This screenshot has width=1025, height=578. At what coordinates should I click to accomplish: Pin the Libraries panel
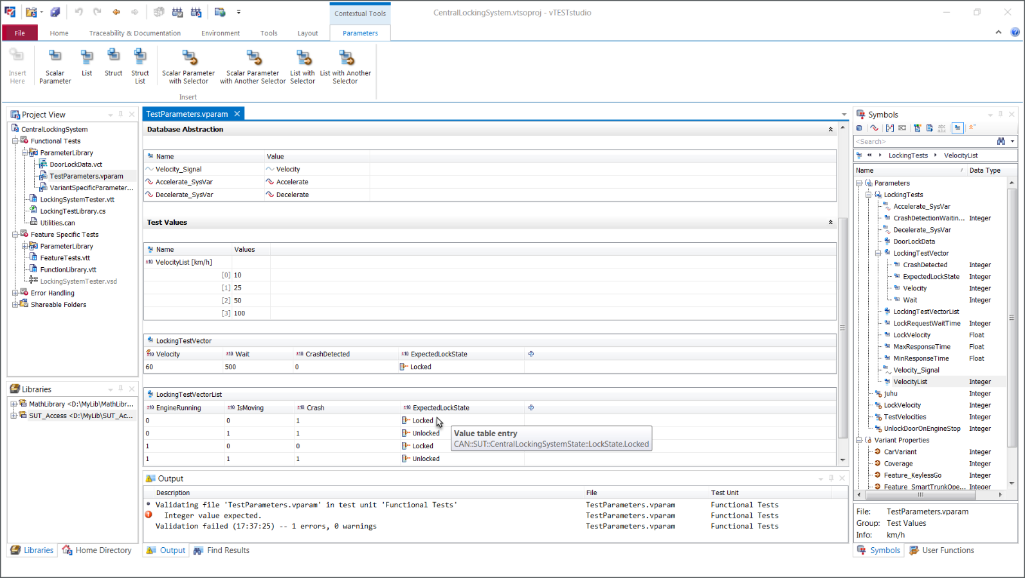pyautogui.click(x=120, y=389)
